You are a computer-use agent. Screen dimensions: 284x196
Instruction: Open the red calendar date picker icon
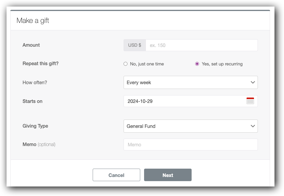250,101
